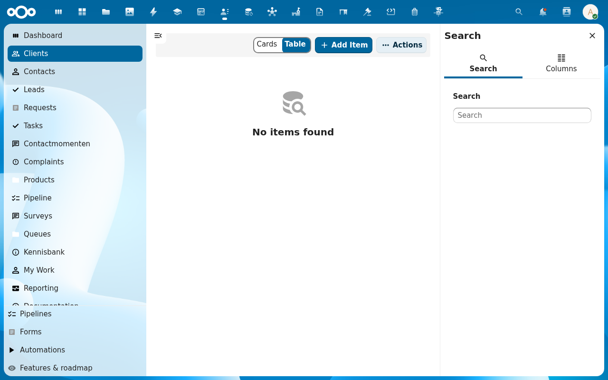Click the Add Item button

coord(343,45)
